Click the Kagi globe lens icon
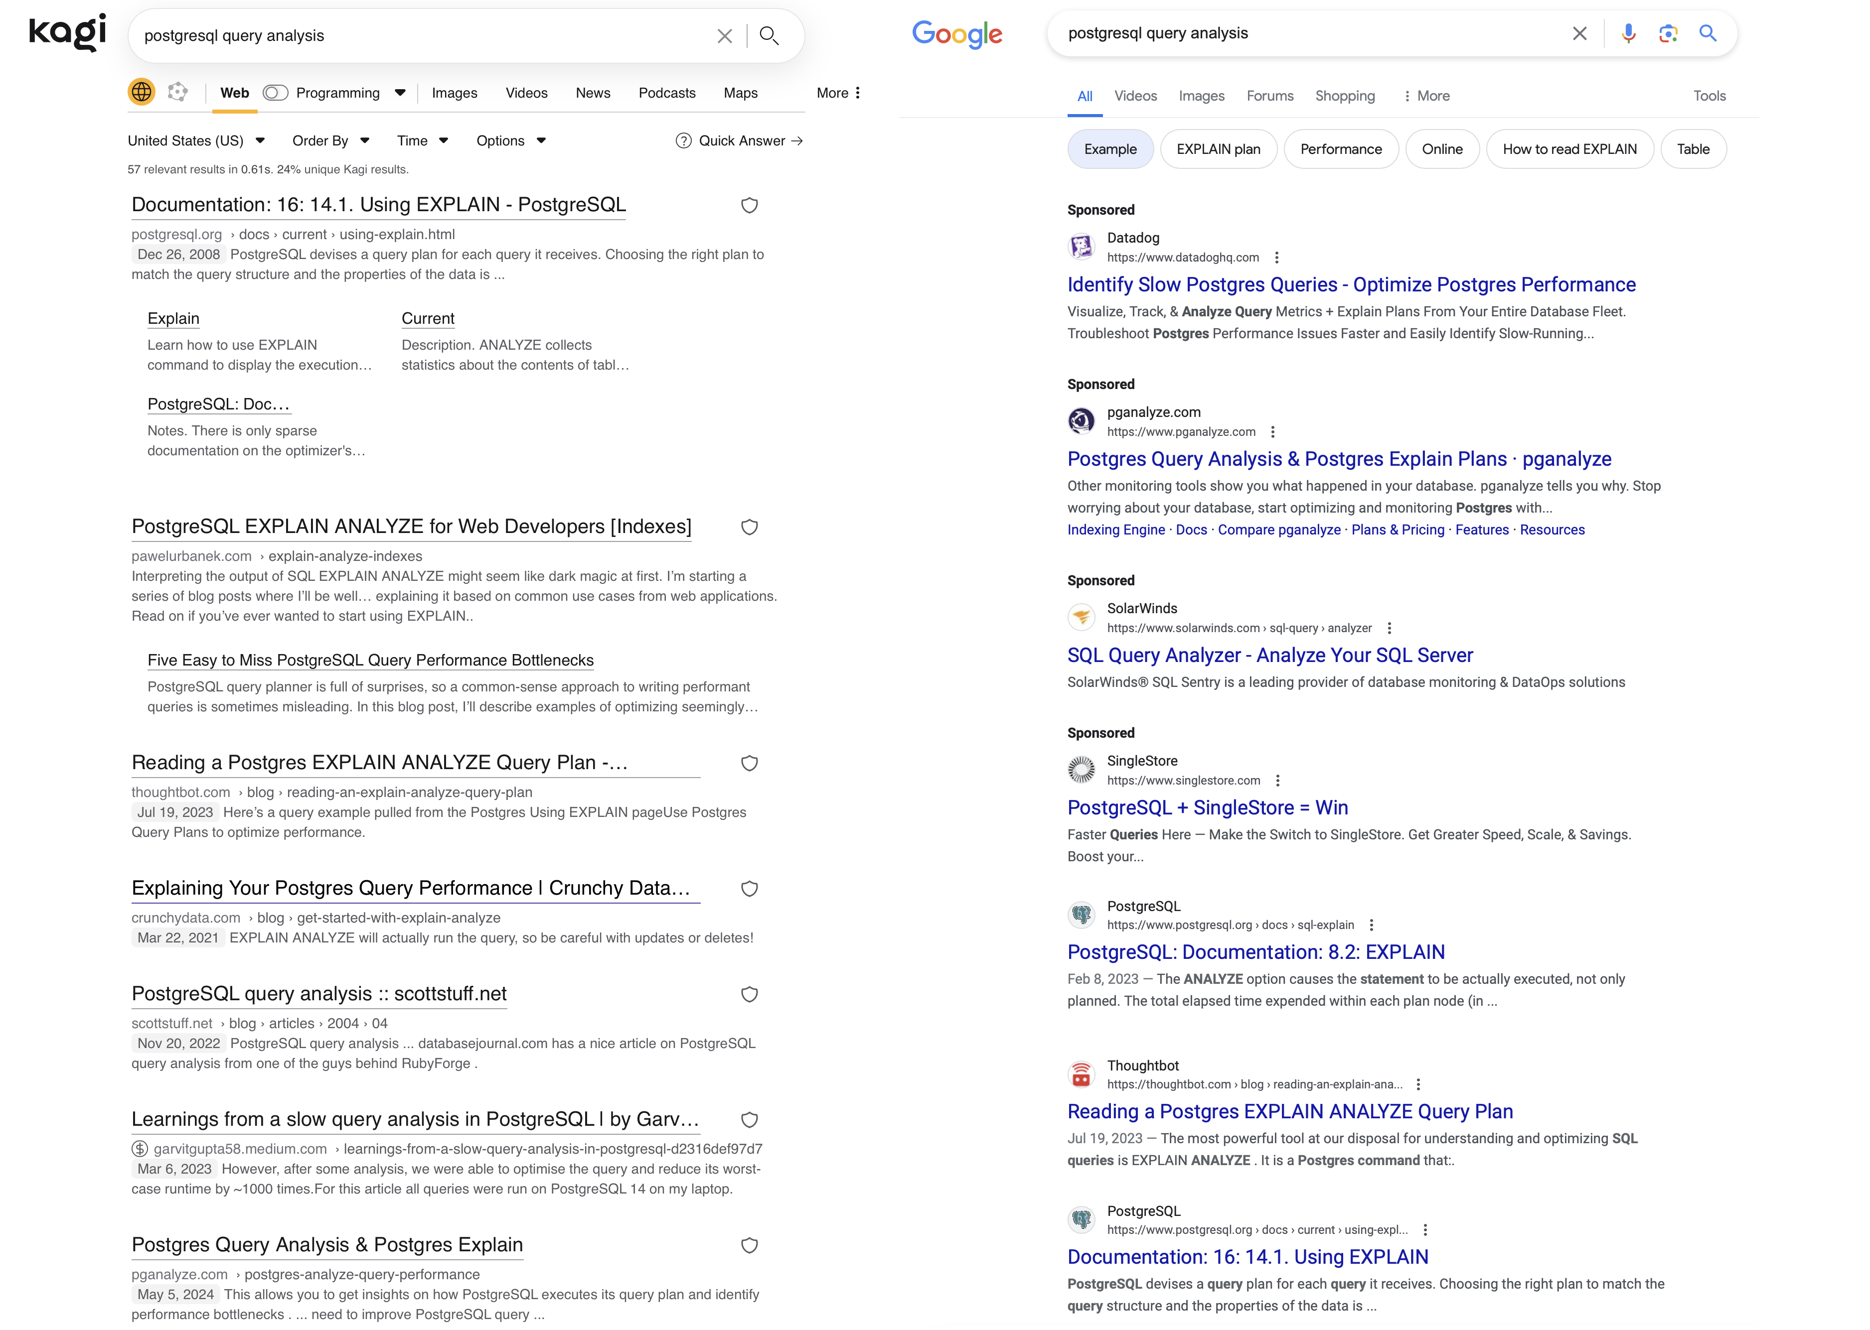1870x1330 pixels. (x=142, y=92)
